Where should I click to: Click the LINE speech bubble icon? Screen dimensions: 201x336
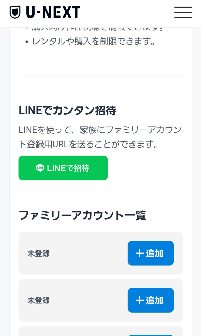[x=40, y=168]
